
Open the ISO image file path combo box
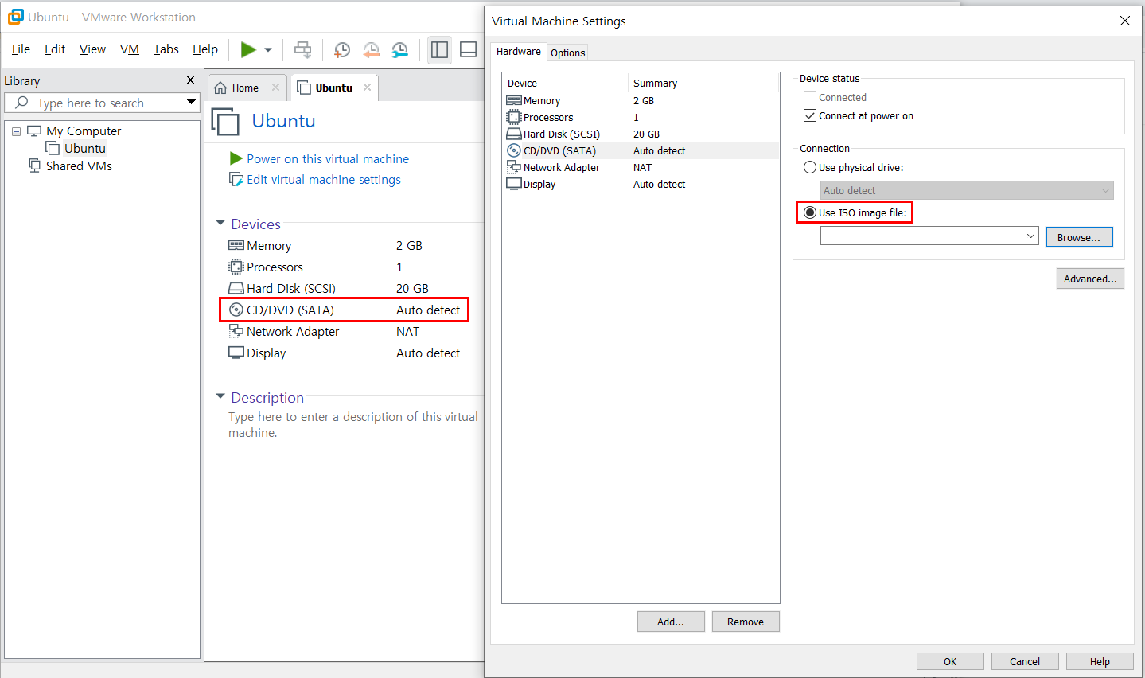click(x=929, y=236)
